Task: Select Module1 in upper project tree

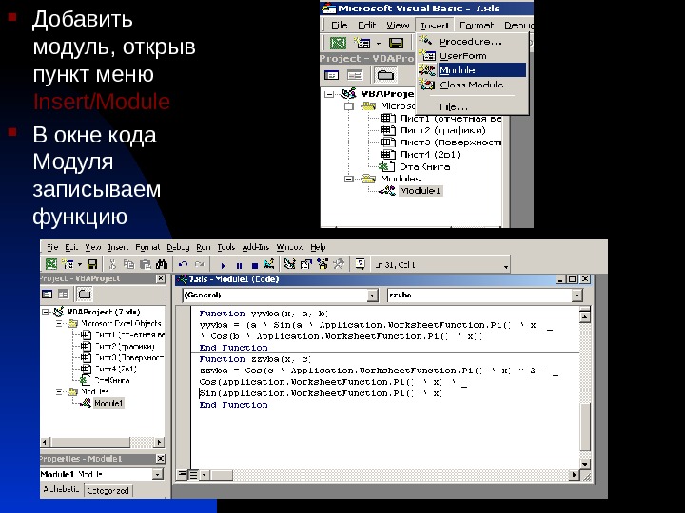Action: click(x=421, y=191)
